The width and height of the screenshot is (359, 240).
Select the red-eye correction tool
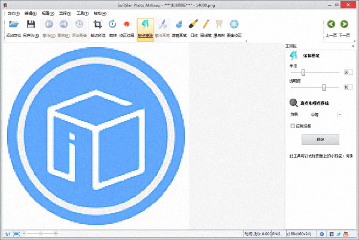[127, 25]
